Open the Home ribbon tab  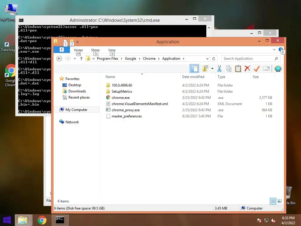point(78,50)
